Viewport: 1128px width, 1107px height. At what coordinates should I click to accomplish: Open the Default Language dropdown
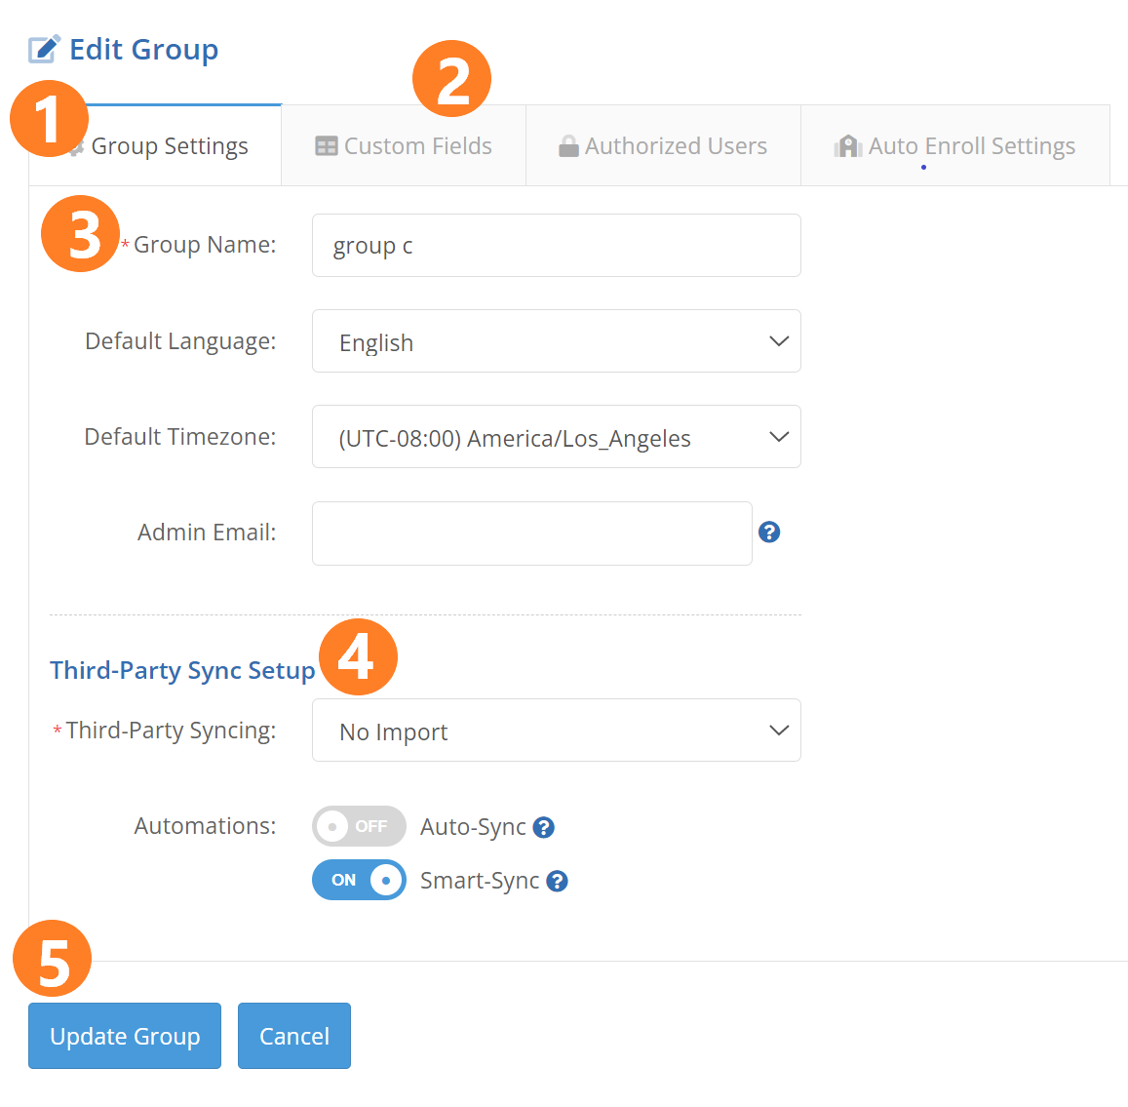coord(556,341)
